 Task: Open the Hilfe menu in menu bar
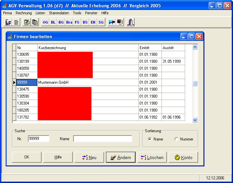[105, 13]
